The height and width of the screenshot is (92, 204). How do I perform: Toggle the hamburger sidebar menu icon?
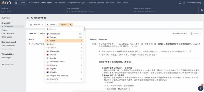[28, 18]
